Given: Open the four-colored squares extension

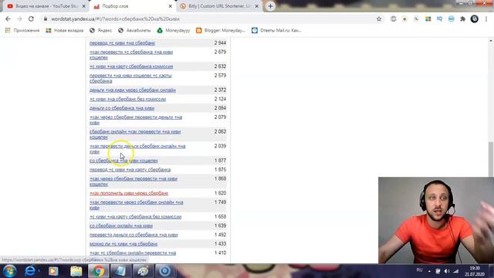Looking at the screenshot, I should [428, 19].
